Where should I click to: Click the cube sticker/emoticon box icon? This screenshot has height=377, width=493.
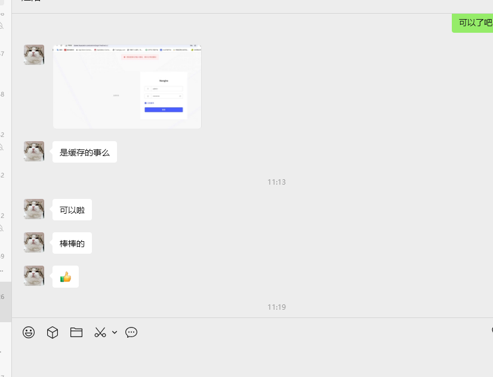pos(52,332)
